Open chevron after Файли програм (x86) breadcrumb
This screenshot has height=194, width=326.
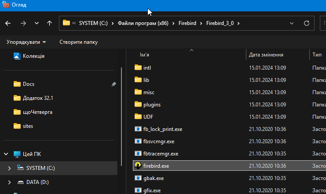[173, 23]
